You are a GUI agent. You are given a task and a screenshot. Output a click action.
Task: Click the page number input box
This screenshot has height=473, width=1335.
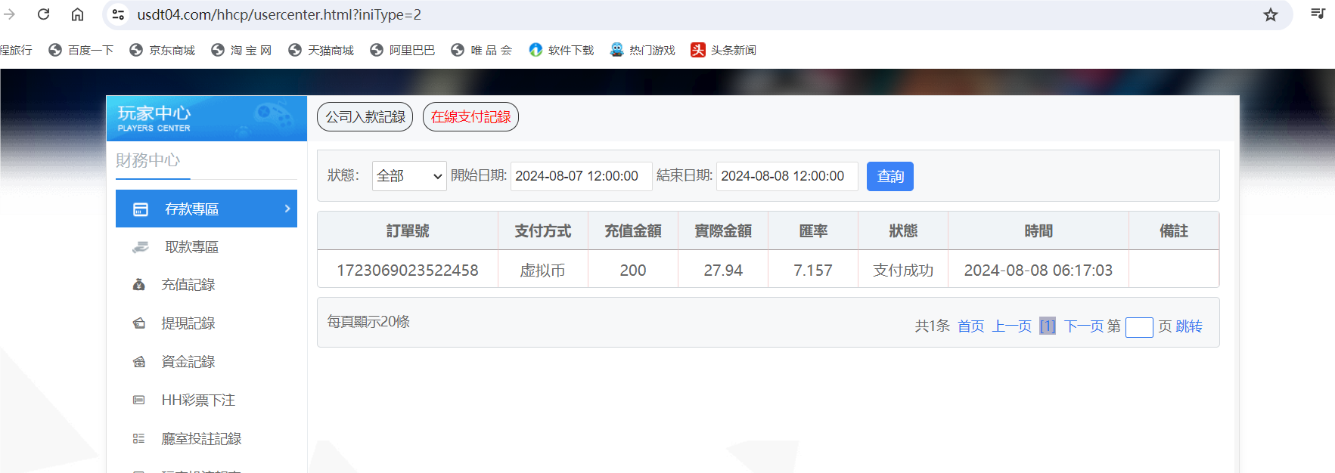(1138, 327)
